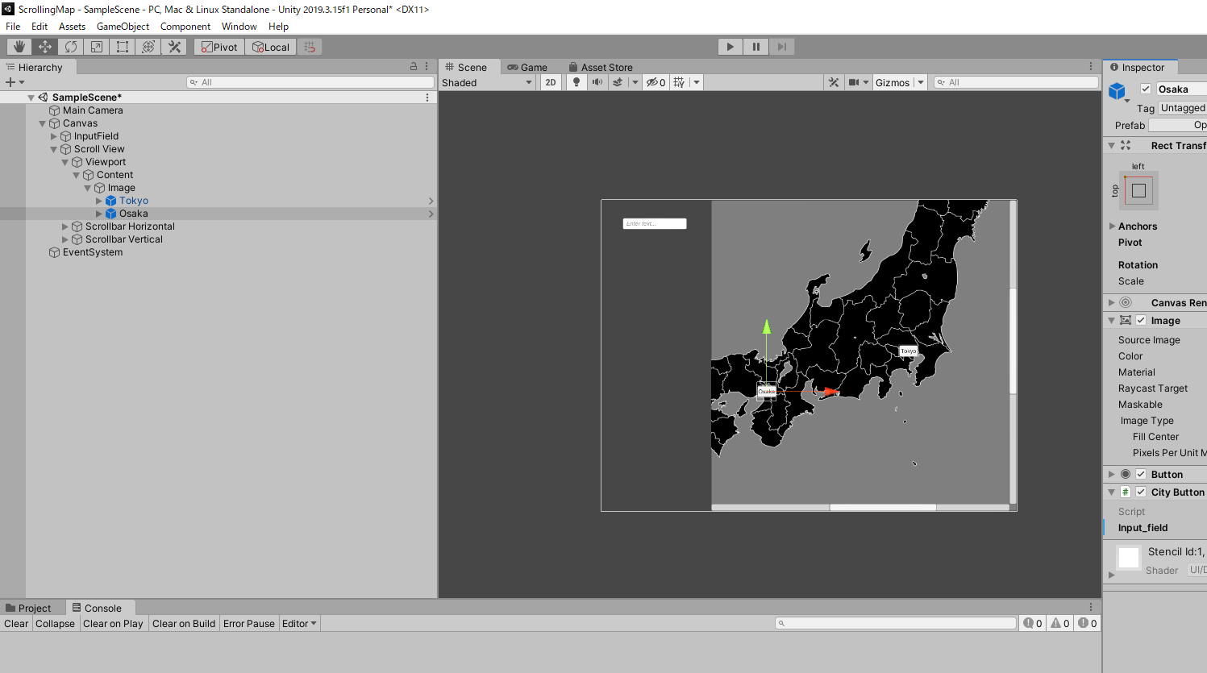Image resolution: width=1207 pixels, height=673 pixels.
Task: Click the Hierarchy search field
Action: tap(310, 82)
